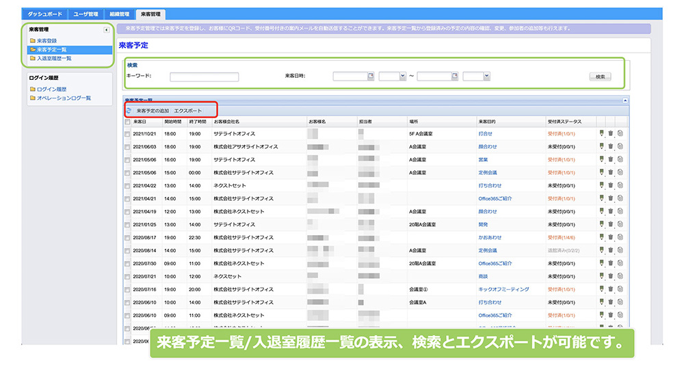Delete the 2021/01/25 visit entry
Viewport: 684px width, 371px height.
pos(611,224)
